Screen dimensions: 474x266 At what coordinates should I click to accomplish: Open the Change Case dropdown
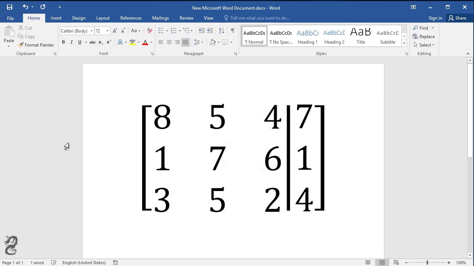136,31
